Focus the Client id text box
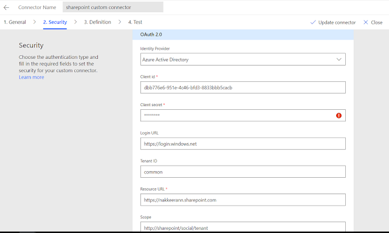 point(243,87)
